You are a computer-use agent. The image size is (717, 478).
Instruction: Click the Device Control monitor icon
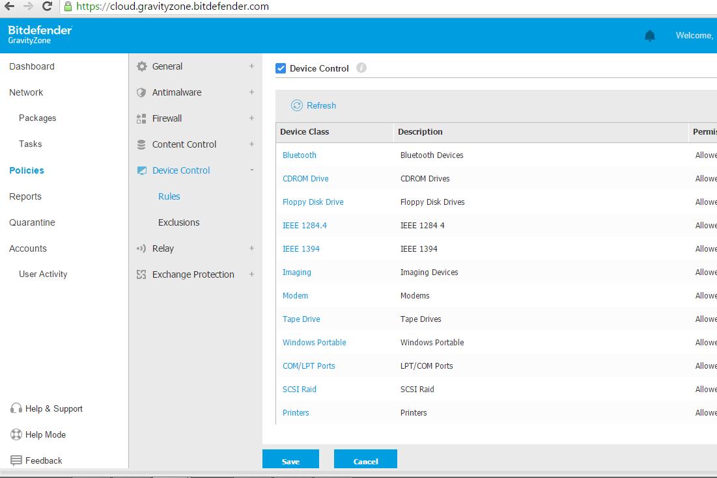(x=142, y=171)
